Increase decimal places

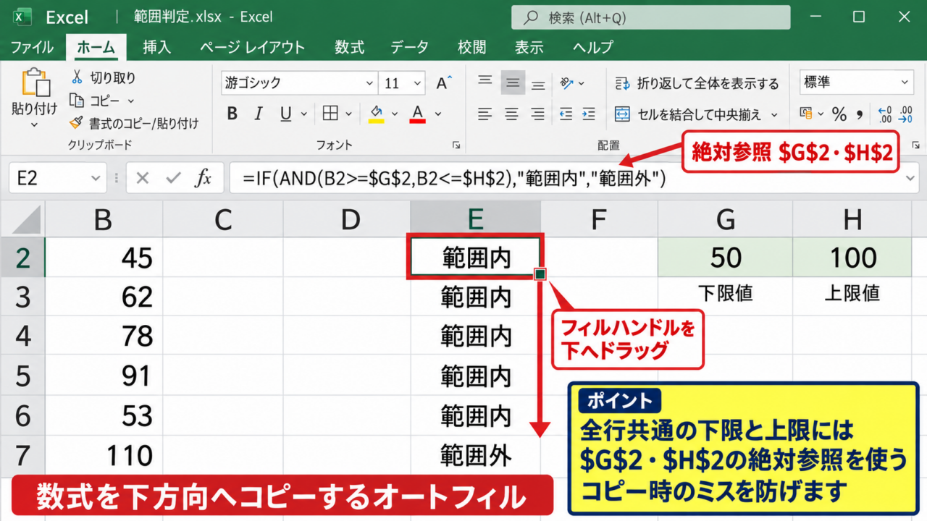pyautogui.click(x=884, y=114)
